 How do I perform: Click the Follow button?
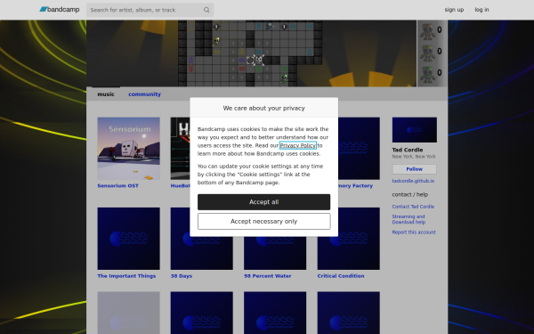click(415, 169)
